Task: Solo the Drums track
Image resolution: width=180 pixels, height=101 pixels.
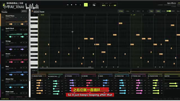Action: 24,55
